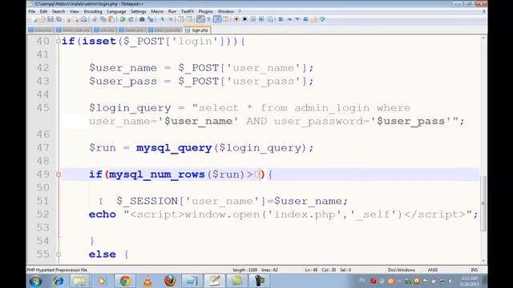
Task: Click the Windows Start button
Action: pyautogui.click(x=35, y=281)
